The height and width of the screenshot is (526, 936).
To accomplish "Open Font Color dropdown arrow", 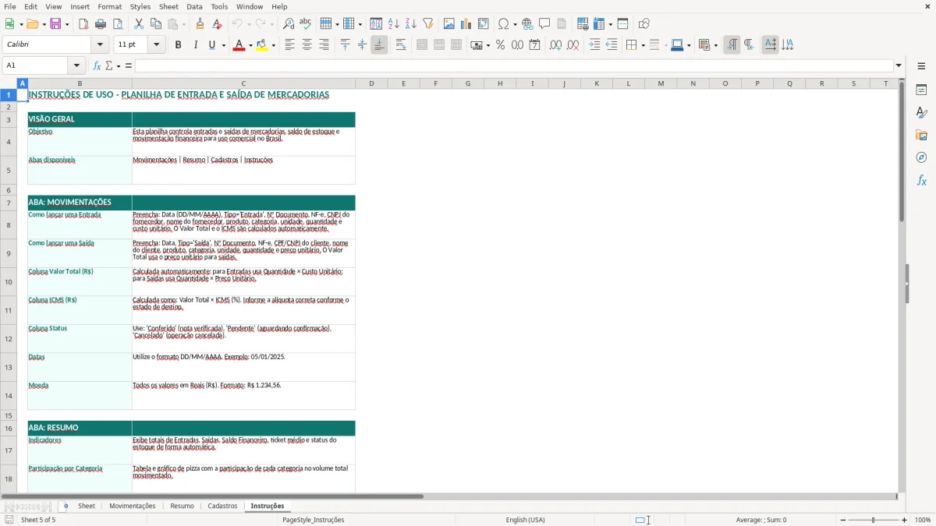I will 250,45.
